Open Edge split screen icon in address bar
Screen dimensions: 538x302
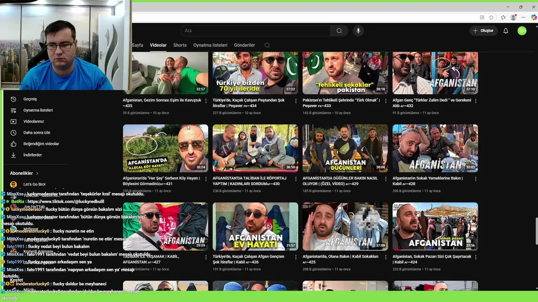tap(482, 17)
